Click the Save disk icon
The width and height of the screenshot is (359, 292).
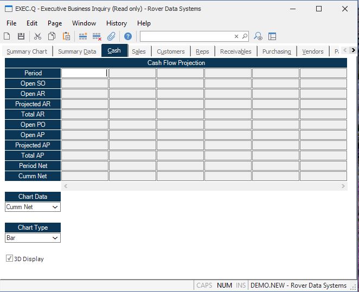click(x=21, y=36)
